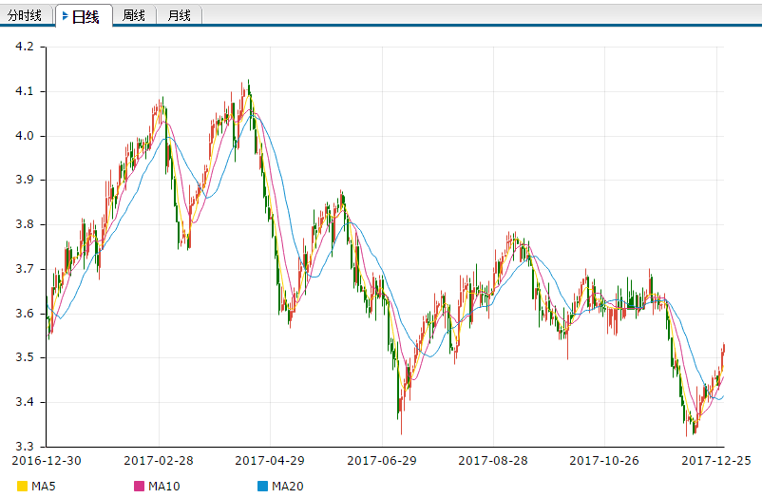The height and width of the screenshot is (498, 762).
Task: Click the blue MA20 legend swatch
Action: click(262, 486)
